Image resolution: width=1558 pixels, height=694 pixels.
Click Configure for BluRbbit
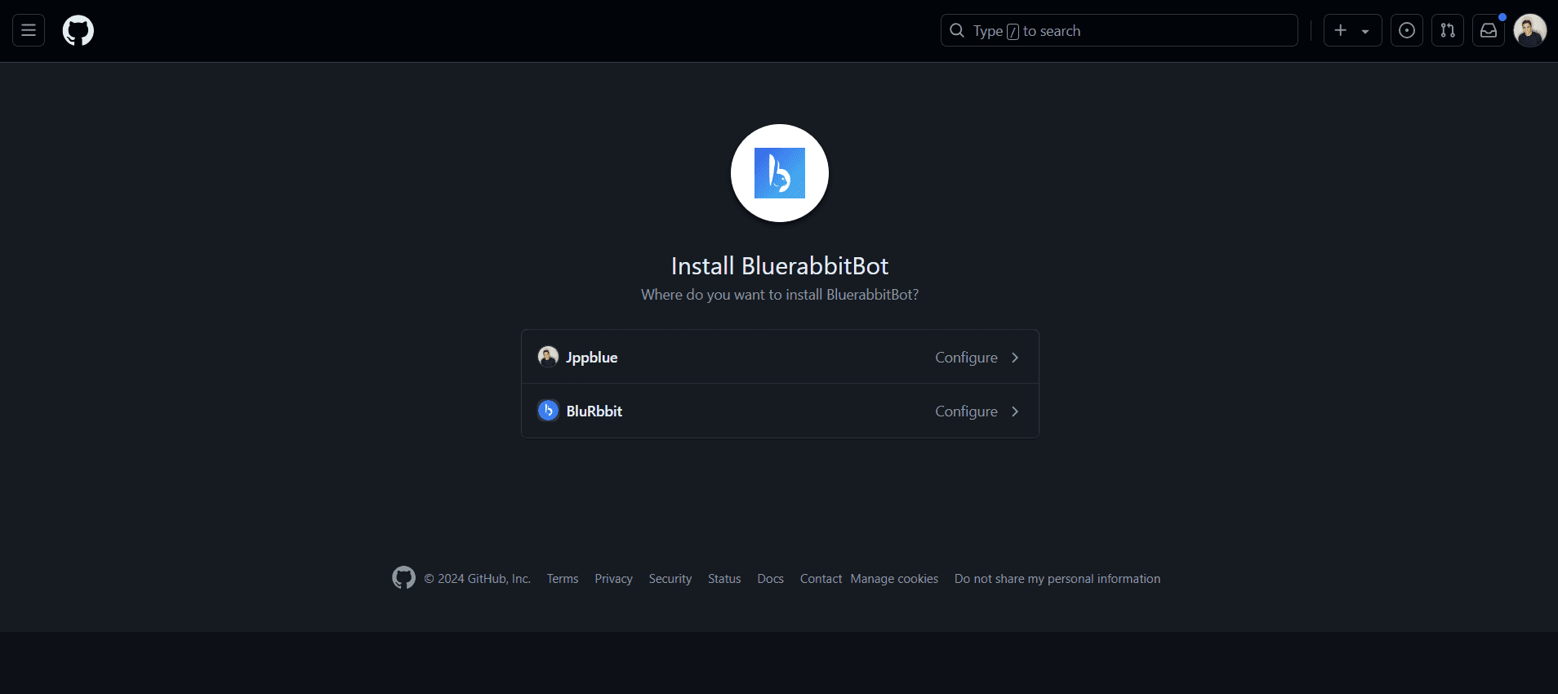tap(966, 412)
